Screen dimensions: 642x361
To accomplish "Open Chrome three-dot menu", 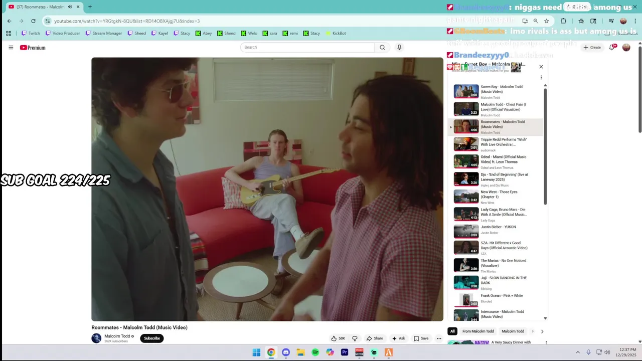I will click(x=634, y=21).
